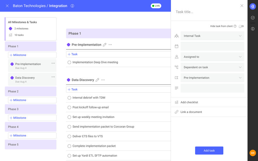The height and width of the screenshot is (161, 258).
Task: Click the link icon beside Link a document
Action: pyautogui.click(x=177, y=112)
